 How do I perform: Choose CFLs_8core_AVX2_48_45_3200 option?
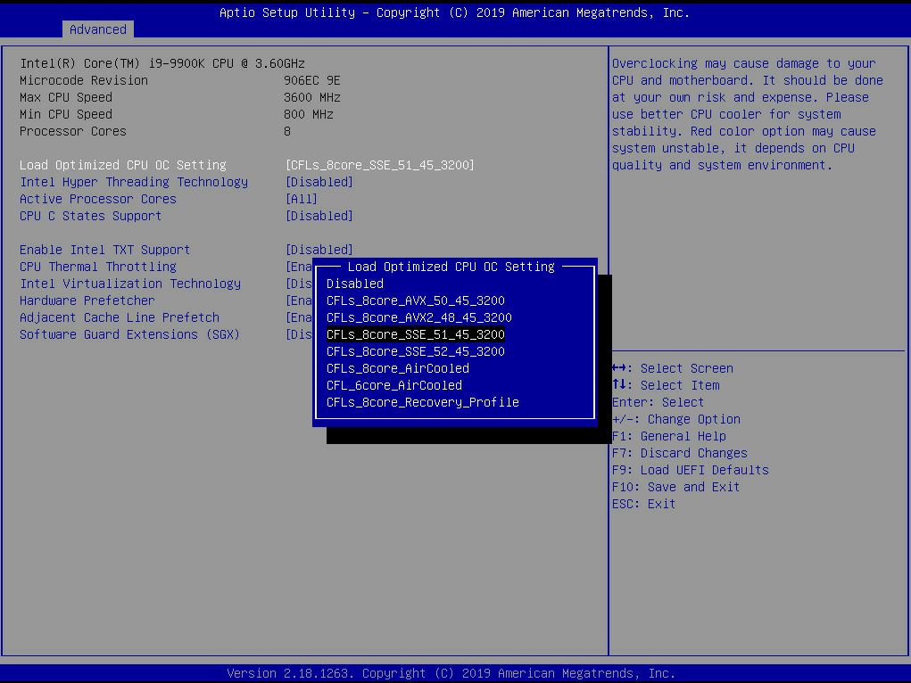click(418, 317)
